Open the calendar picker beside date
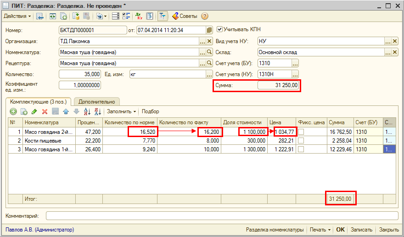Screen dimensions: 404x237 (210, 30)
